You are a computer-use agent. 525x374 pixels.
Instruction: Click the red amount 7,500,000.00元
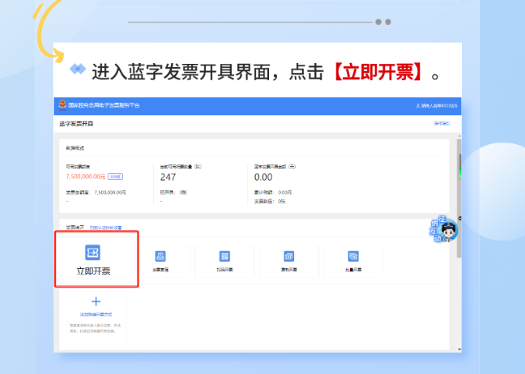86,176
